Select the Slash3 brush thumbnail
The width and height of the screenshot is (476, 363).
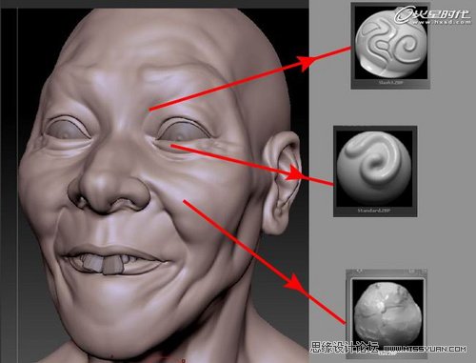click(390, 46)
